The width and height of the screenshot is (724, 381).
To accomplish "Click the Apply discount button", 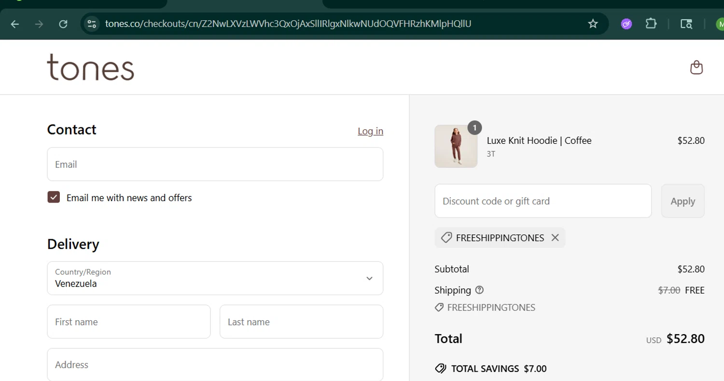I will click(682, 201).
